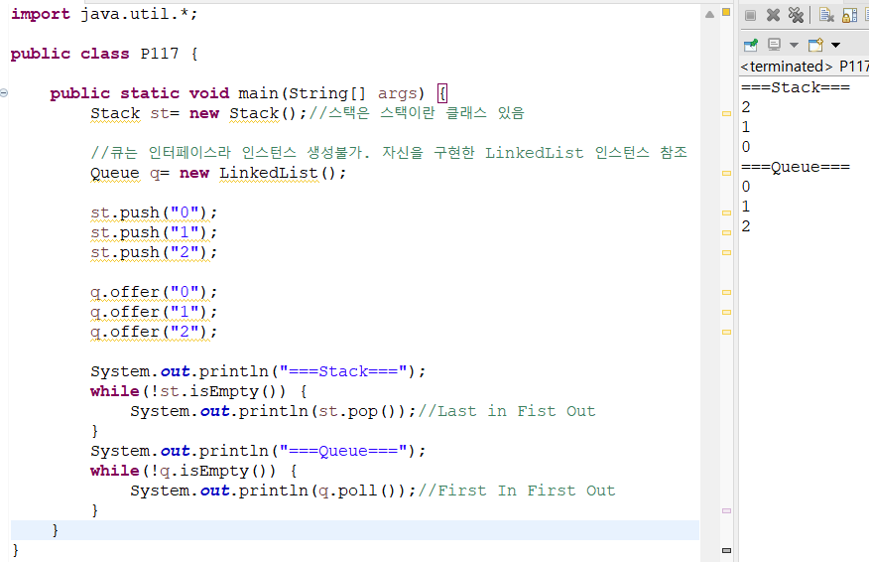Click the black marker at bottom of overview ruler
869x562 pixels.
[726, 550]
